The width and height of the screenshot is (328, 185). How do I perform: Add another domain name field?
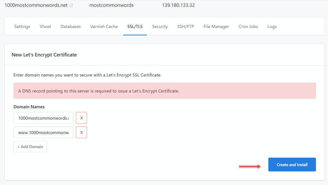pos(30,146)
